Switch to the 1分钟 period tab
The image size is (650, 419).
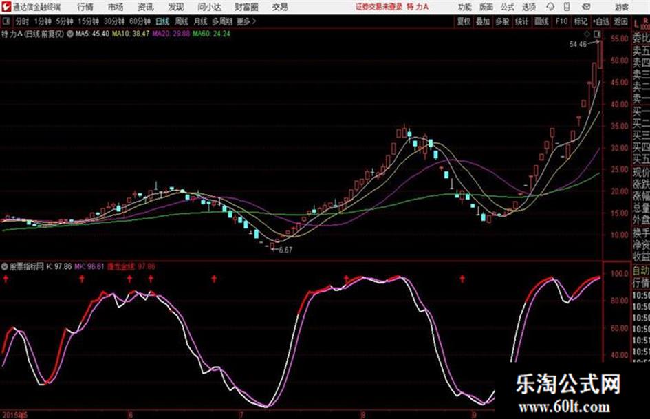click(x=43, y=21)
